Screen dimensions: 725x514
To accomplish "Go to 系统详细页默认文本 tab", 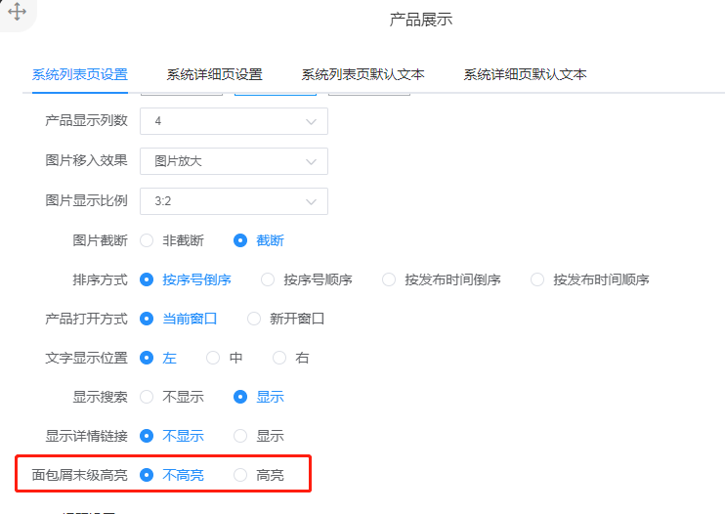I will [x=525, y=74].
